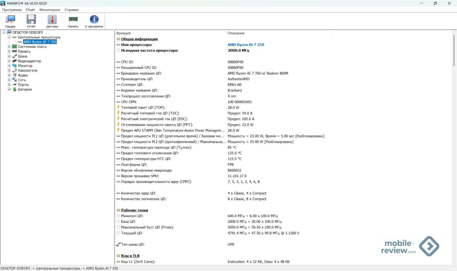Viewport: 457px width, 271px height.
Task: Click the DESKTOP-5DIEGP2 computer icon
Action: [9, 32]
